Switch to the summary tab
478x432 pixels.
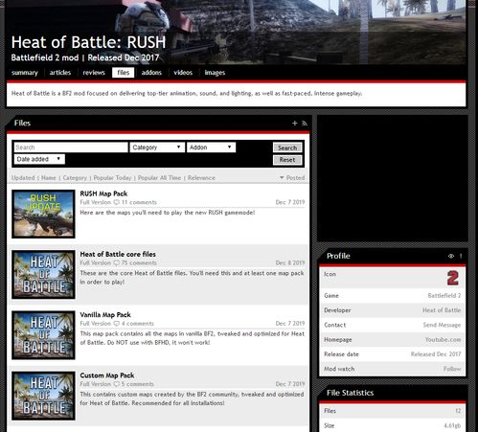tap(25, 73)
